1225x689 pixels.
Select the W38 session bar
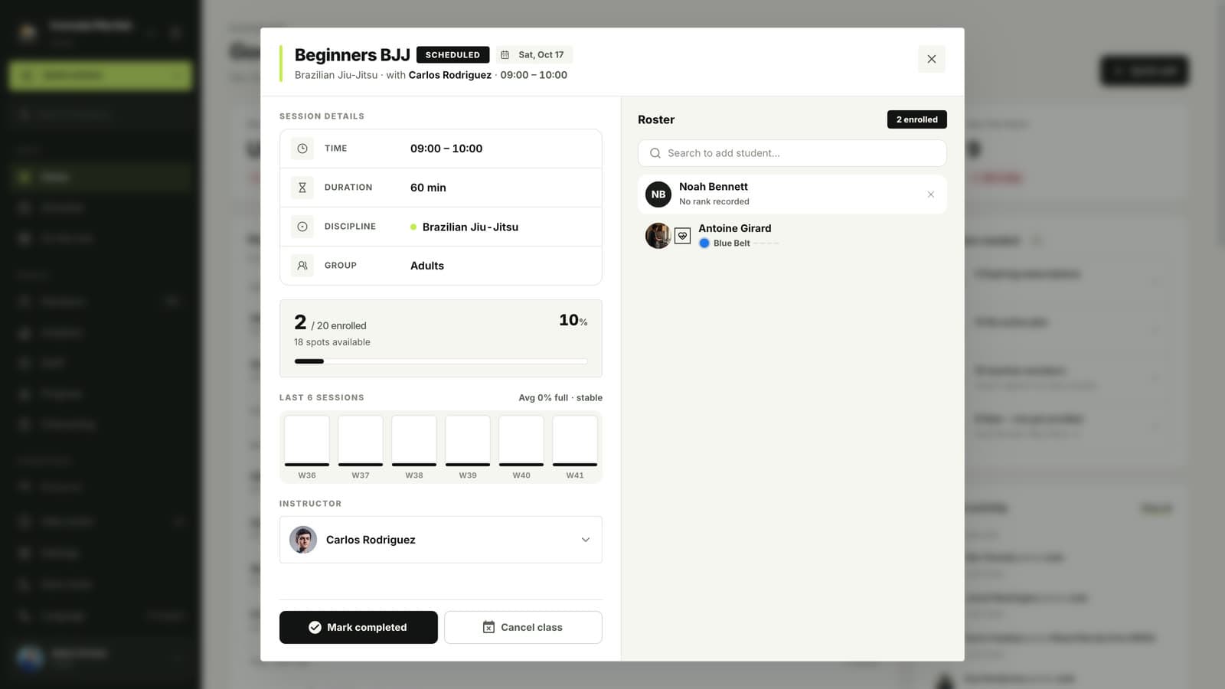pyautogui.click(x=414, y=441)
